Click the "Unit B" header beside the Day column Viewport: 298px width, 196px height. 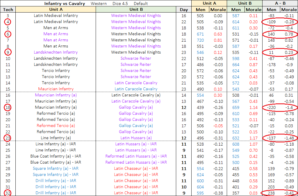tap(136, 10)
